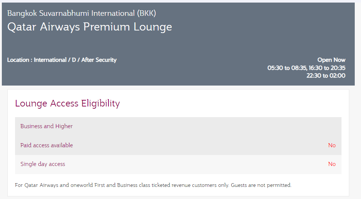Click the word International in the Location line

[50, 60]
